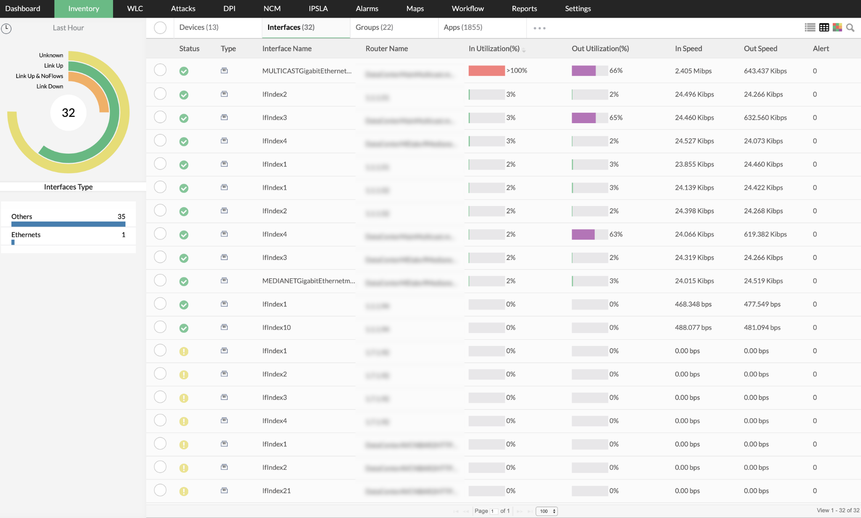
Task: Switch to the Groups (22) tab
Action: pos(374,27)
